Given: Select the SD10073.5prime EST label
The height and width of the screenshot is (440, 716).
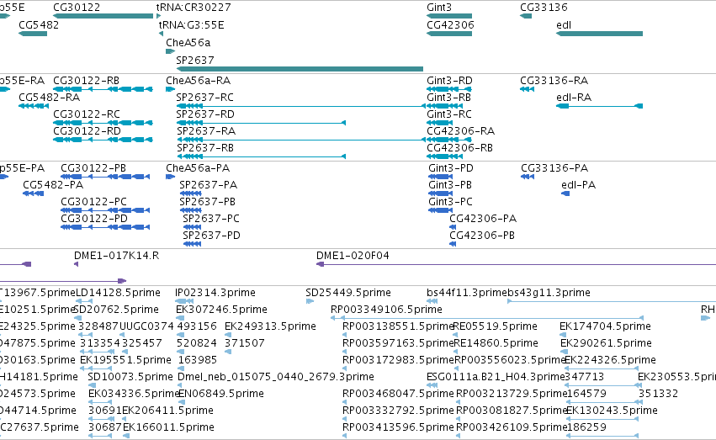Looking at the screenshot, I should [x=130, y=377].
